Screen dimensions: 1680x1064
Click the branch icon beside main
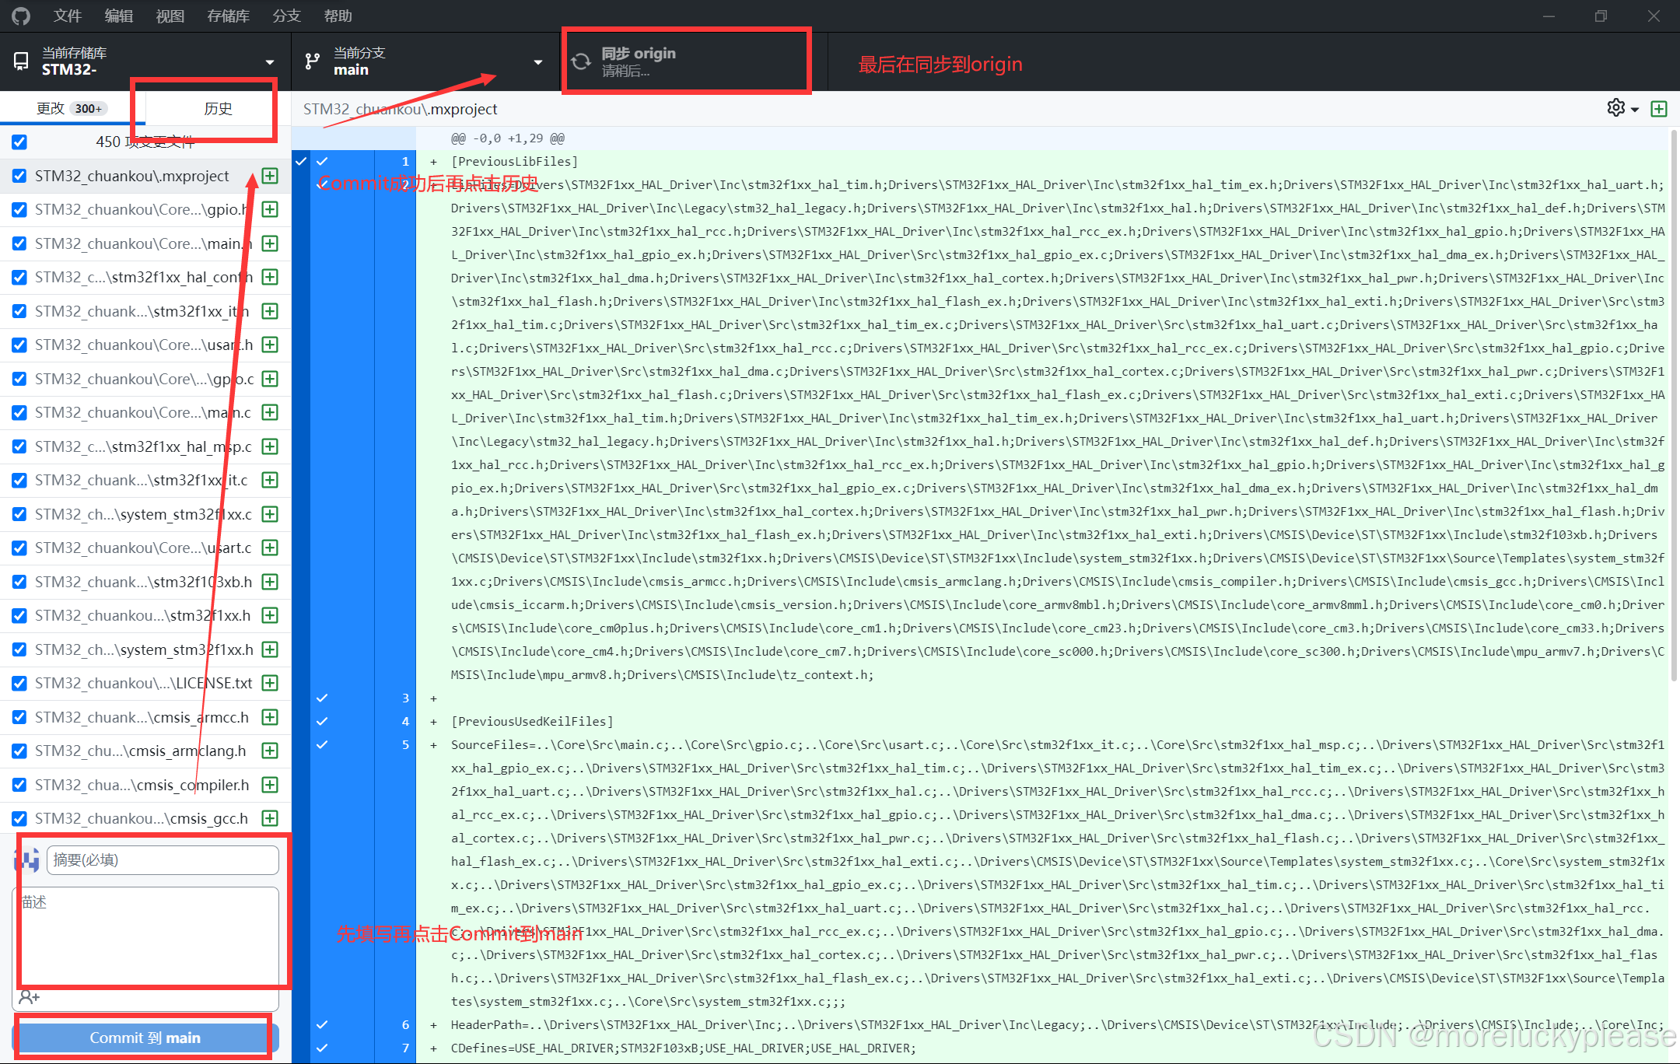point(313,61)
